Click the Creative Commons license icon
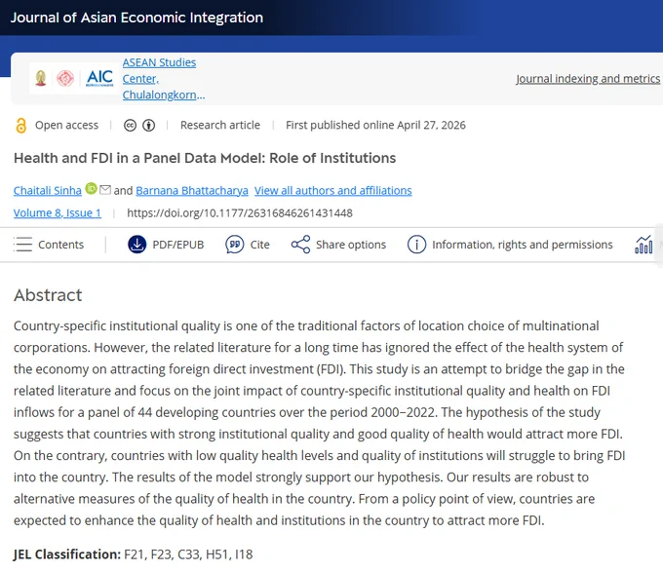Image resolution: width=663 pixels, height=572 pixels. click(130, 126)
